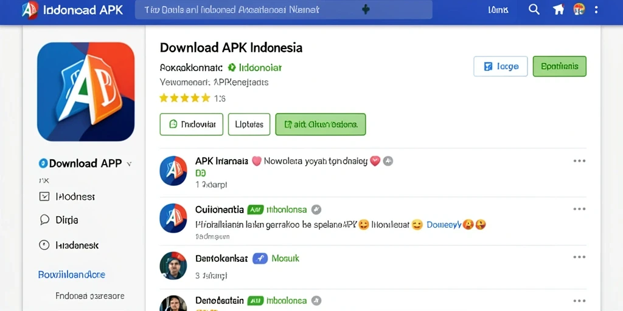Image resolution: width=623 pixels, height=311 pixels.
Task: Click the blue badge beside Dentokenkat
Action: 260,259
